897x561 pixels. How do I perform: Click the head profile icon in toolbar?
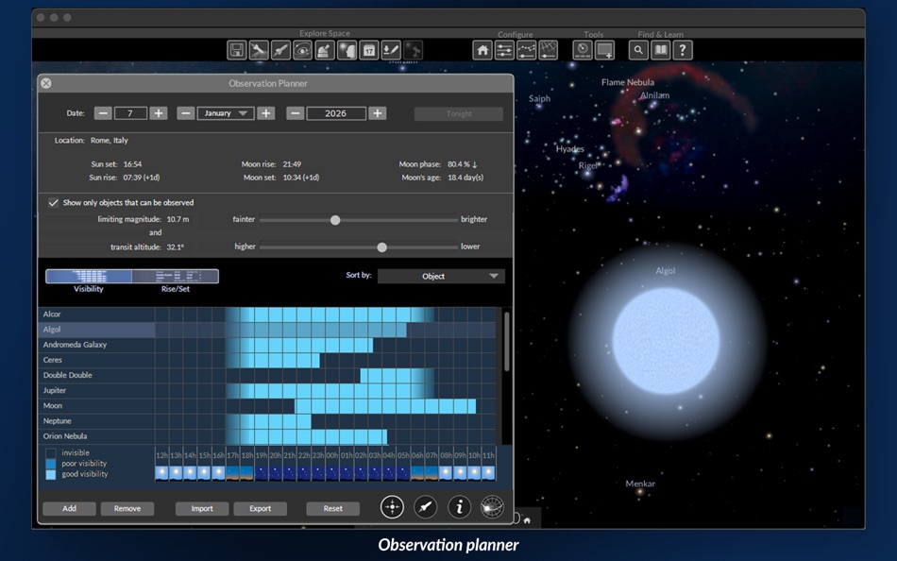pyautogui.click(x=347, y=50)
